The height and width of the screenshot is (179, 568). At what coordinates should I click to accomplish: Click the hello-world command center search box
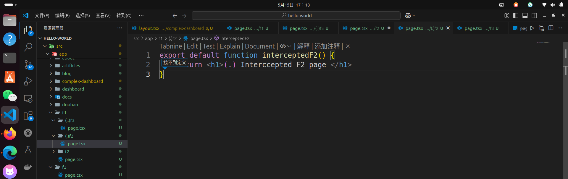tap(296, 15)
